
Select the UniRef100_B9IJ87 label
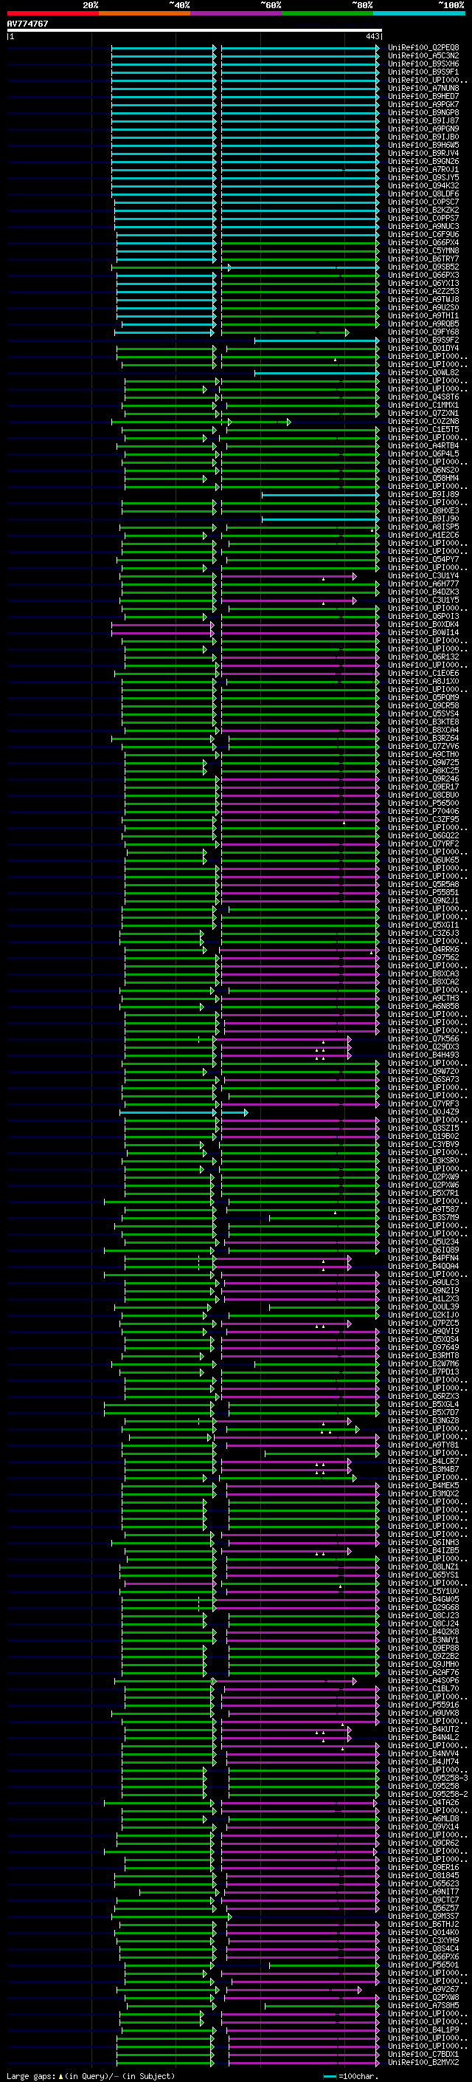pyautogui.click(x=423, y=120)
